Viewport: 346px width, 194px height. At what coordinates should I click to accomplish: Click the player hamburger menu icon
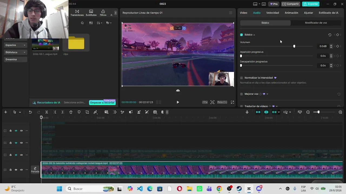[231, 13]
